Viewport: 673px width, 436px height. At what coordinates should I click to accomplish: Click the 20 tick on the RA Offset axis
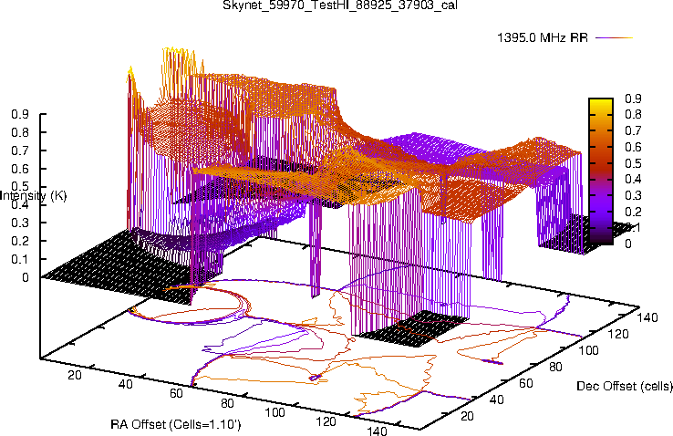[75, 375]
